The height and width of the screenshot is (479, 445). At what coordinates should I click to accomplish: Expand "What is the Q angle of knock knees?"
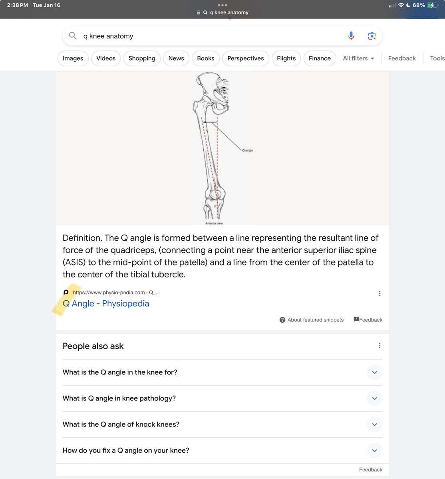222,424
